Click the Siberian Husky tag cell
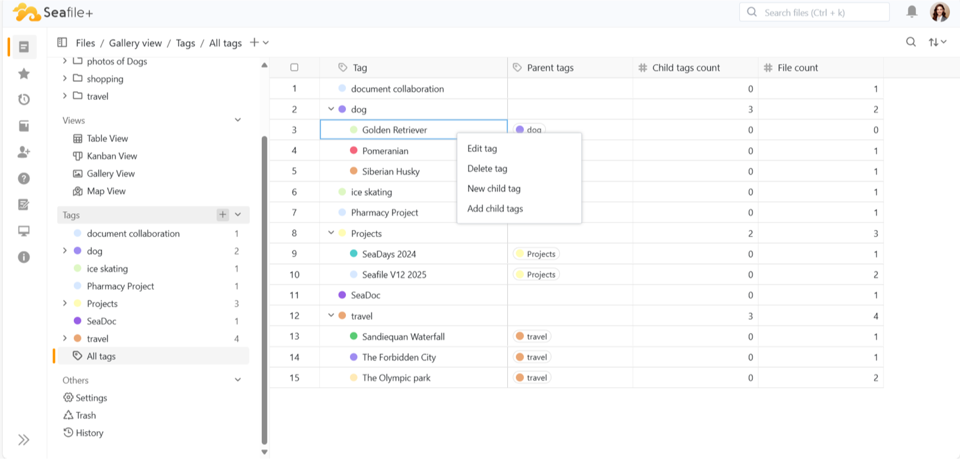960x459 pixels. (413, 171)
